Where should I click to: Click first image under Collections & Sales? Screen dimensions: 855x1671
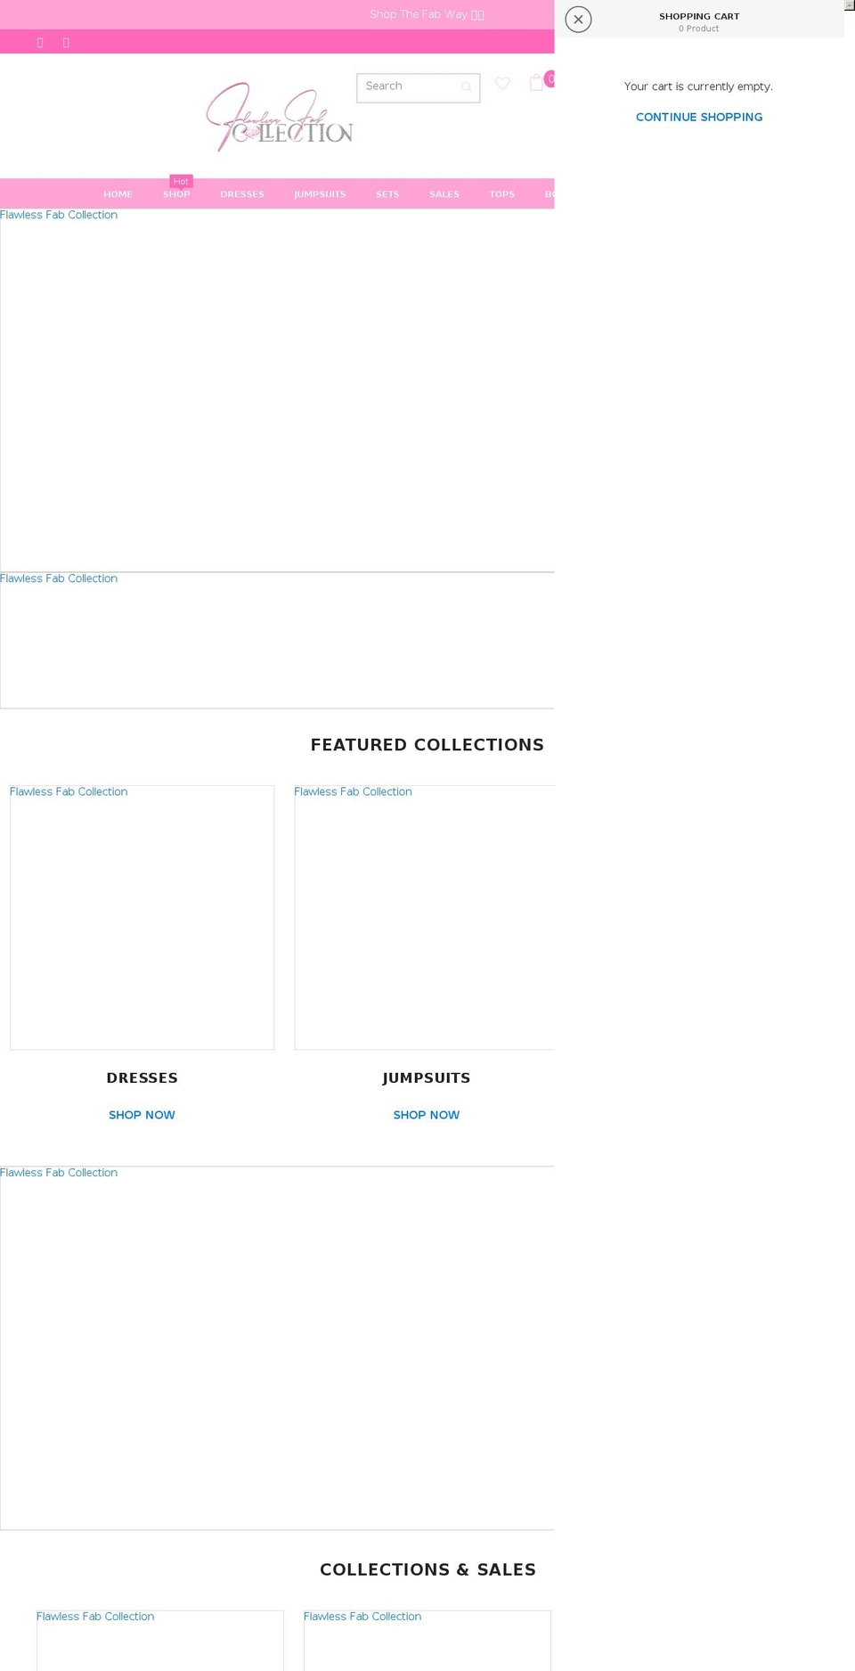pos(160,1640)
